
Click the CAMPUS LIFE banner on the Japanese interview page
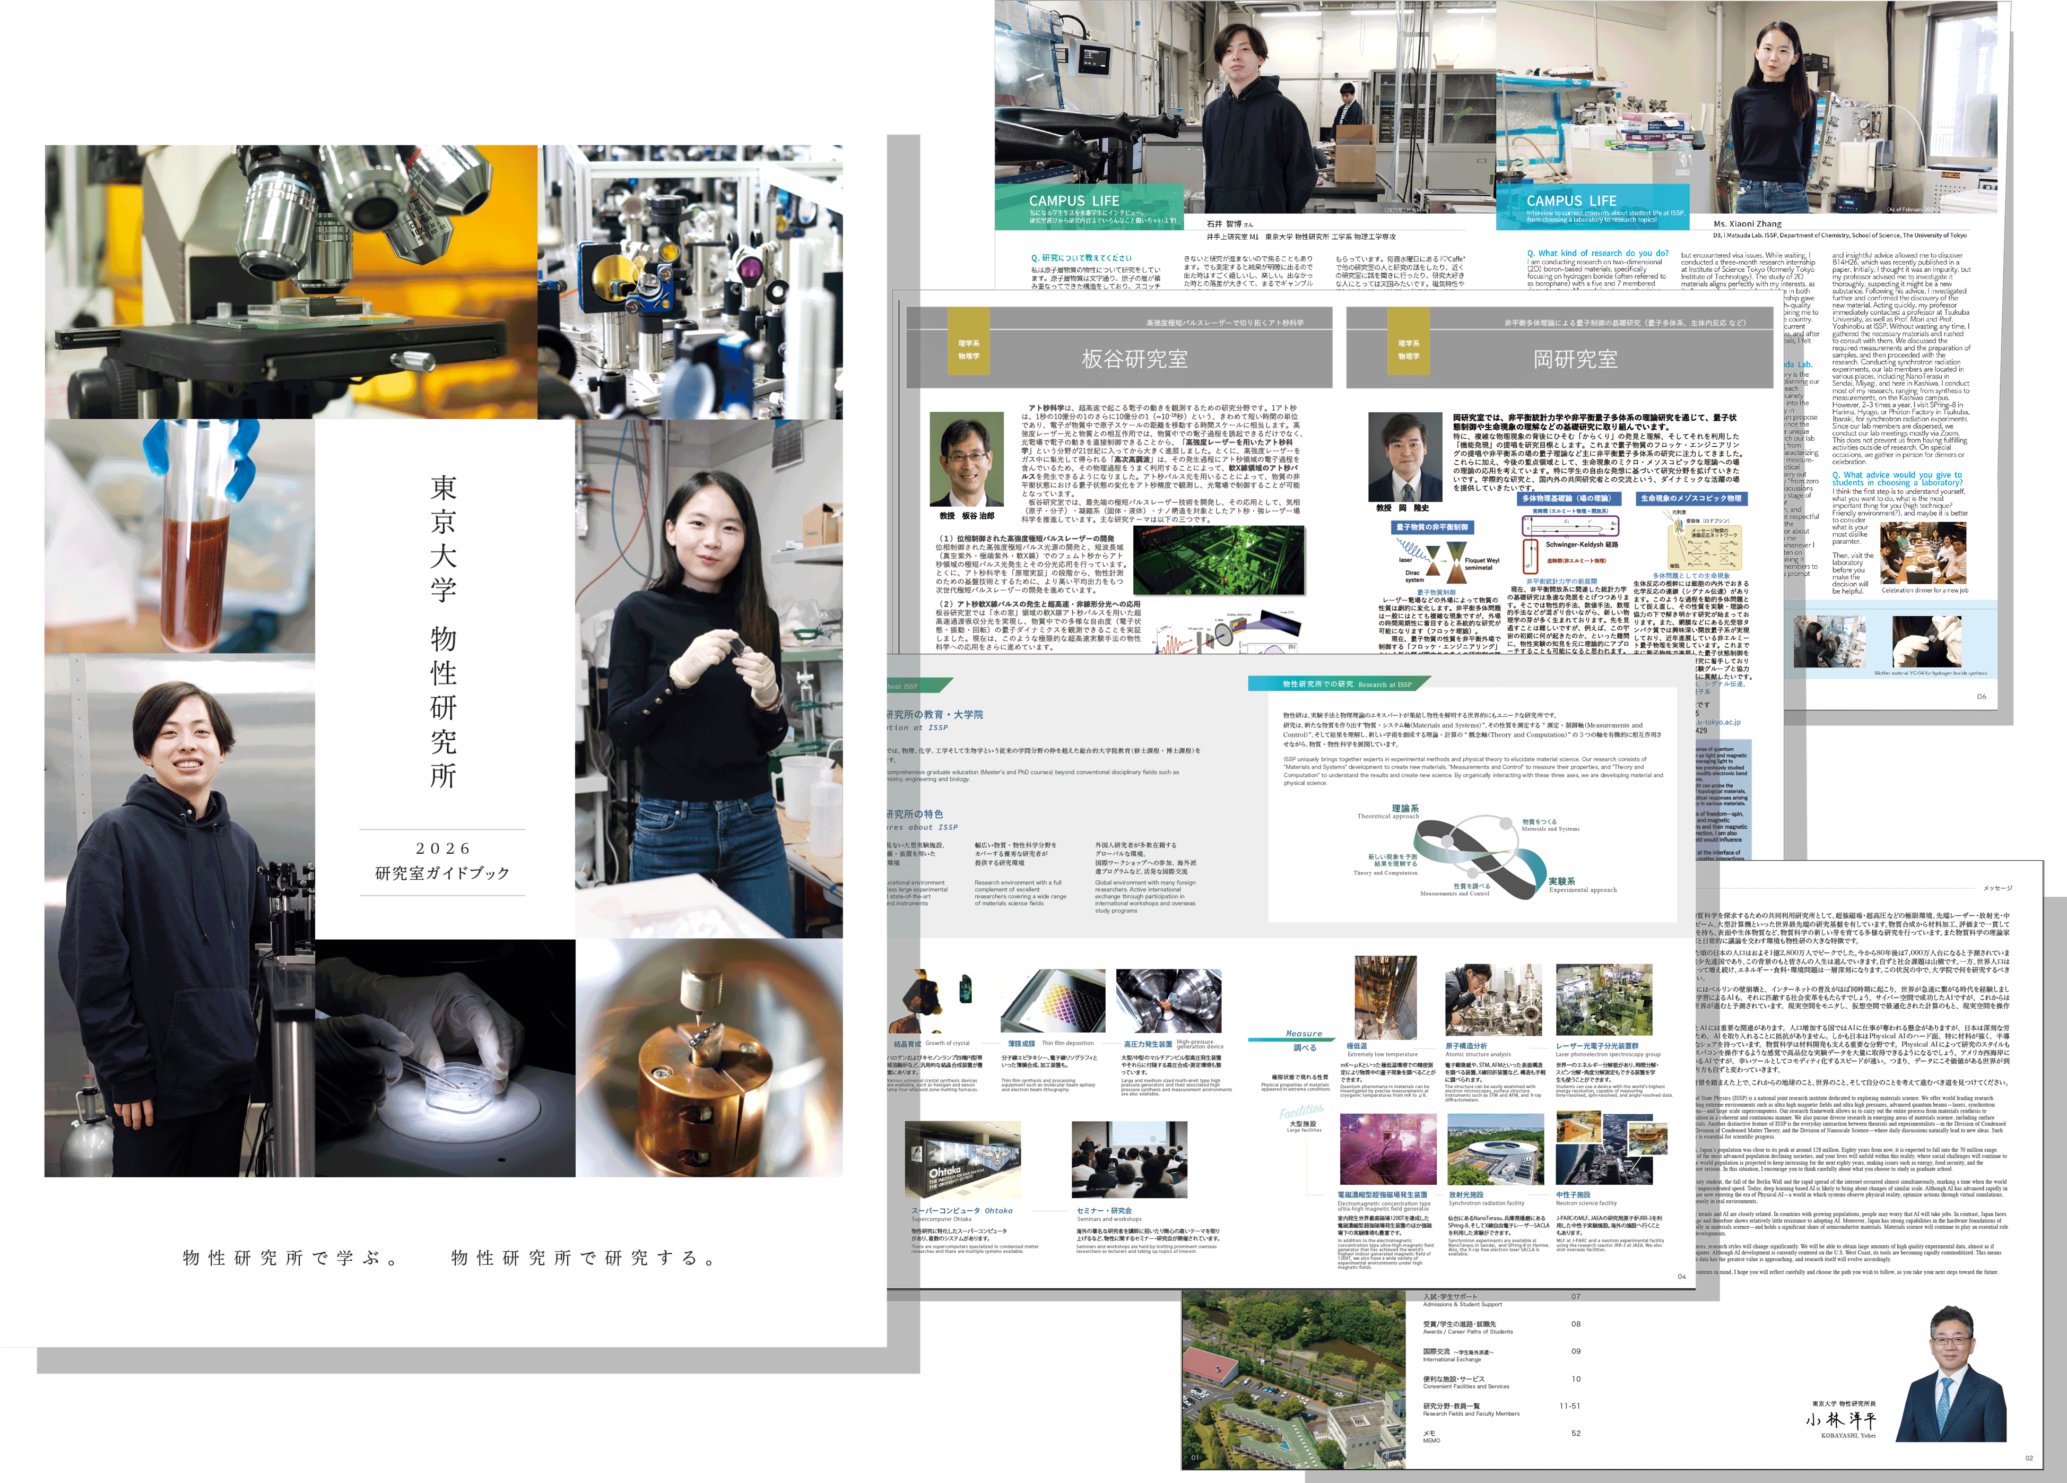(1089, 207)
